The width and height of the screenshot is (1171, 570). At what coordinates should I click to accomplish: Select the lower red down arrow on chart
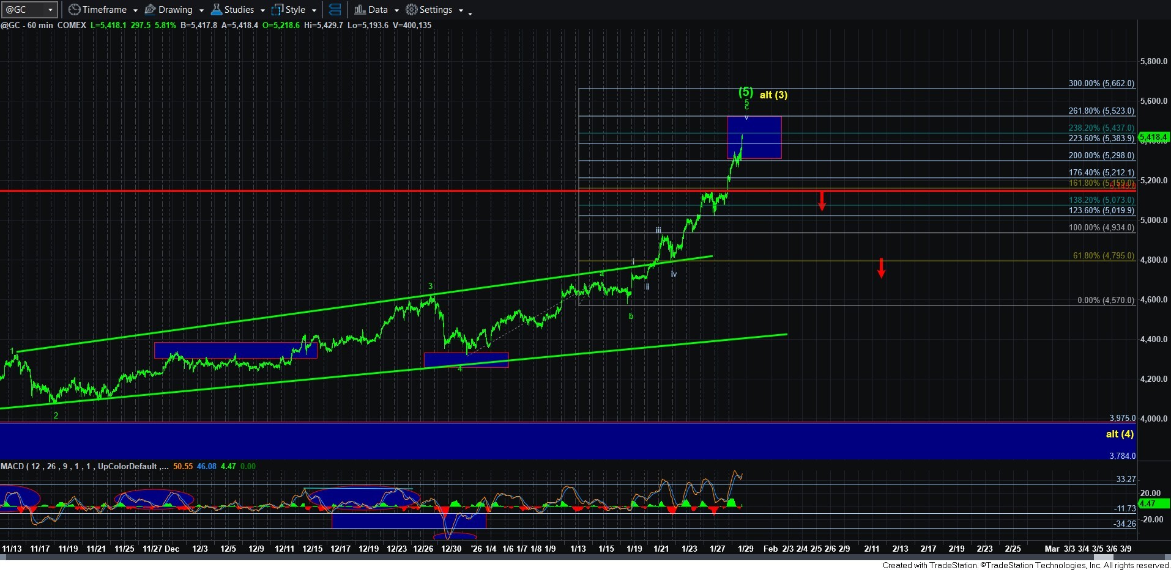[881, 268]
